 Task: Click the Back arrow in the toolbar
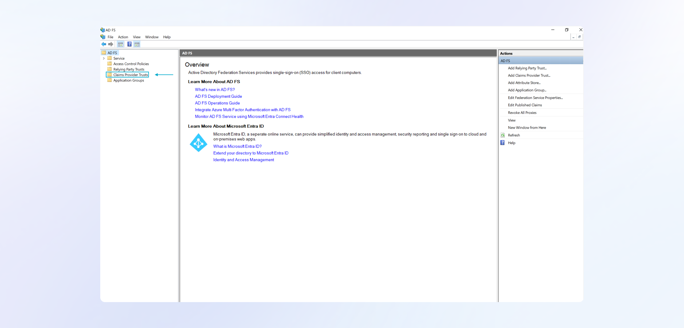104,44
